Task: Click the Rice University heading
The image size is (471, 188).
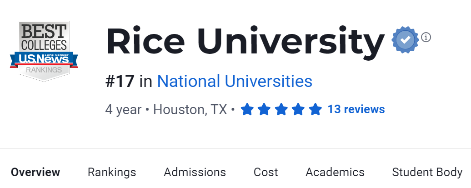Action: point(246,42)
